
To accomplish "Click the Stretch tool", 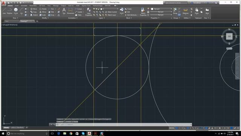I will click(x=34, y=15).
